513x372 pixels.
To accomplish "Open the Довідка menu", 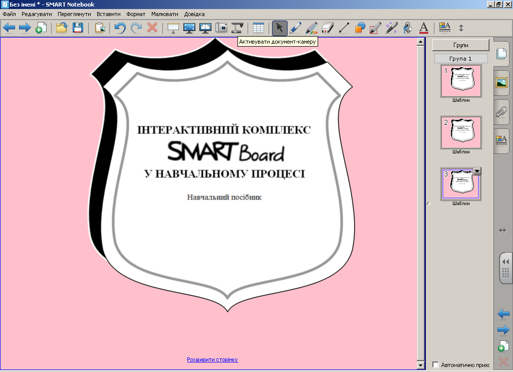I will click(194, 14).
